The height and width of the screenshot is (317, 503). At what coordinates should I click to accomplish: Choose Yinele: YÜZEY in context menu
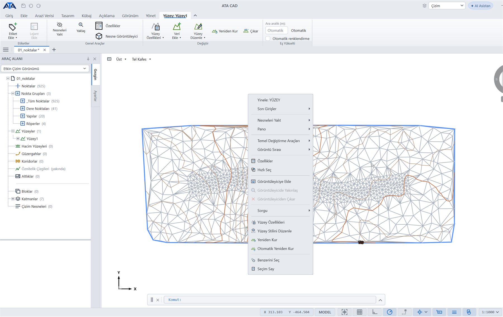[x=281, y=100]
